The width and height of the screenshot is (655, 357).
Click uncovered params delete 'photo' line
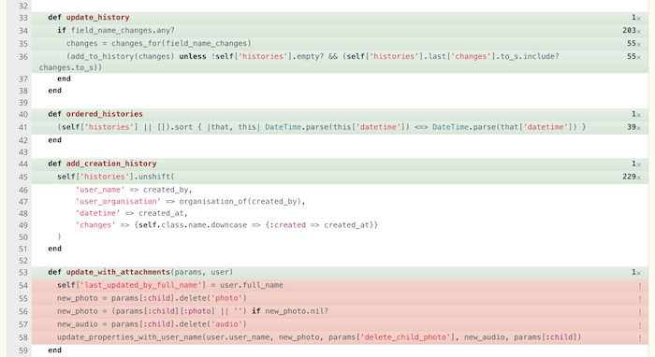click(x=340, y=298)
